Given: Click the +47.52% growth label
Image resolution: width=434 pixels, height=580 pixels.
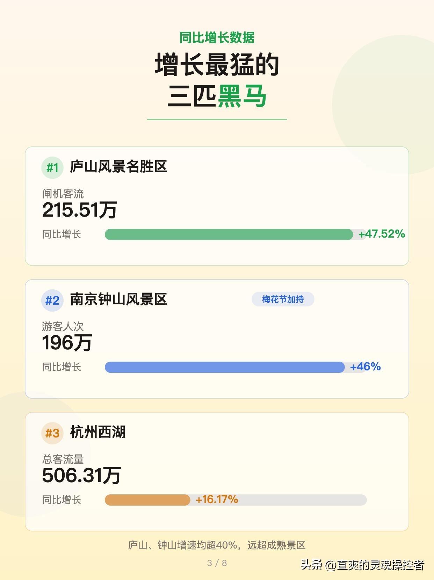Looking at the screenshot, I should [382, 234].
